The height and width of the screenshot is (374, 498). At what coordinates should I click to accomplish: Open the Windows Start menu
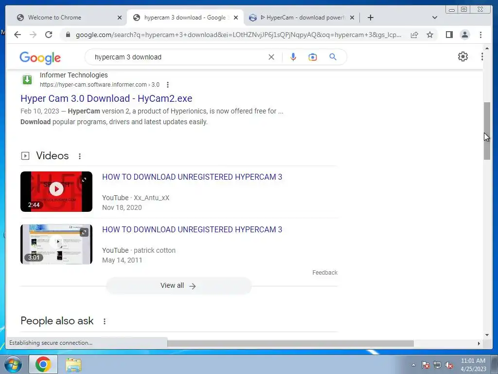[13, 364]
